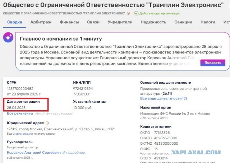Open the Финансы tab
Screen dimensions: 230x163
(69, 22)
